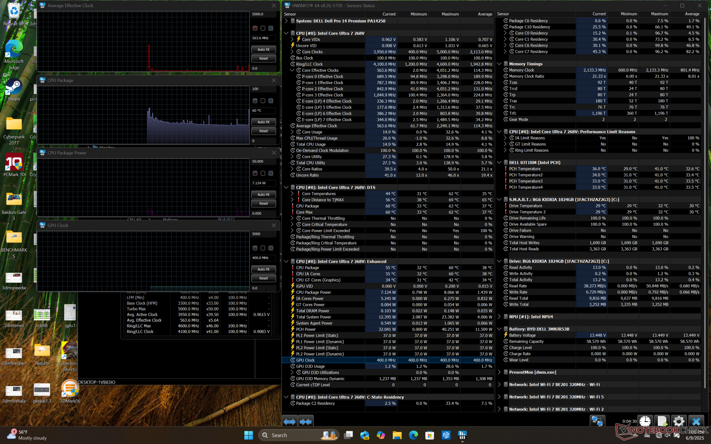
Task: Click the collapse columns arrows icon
Action: click(x=306, y=421)
